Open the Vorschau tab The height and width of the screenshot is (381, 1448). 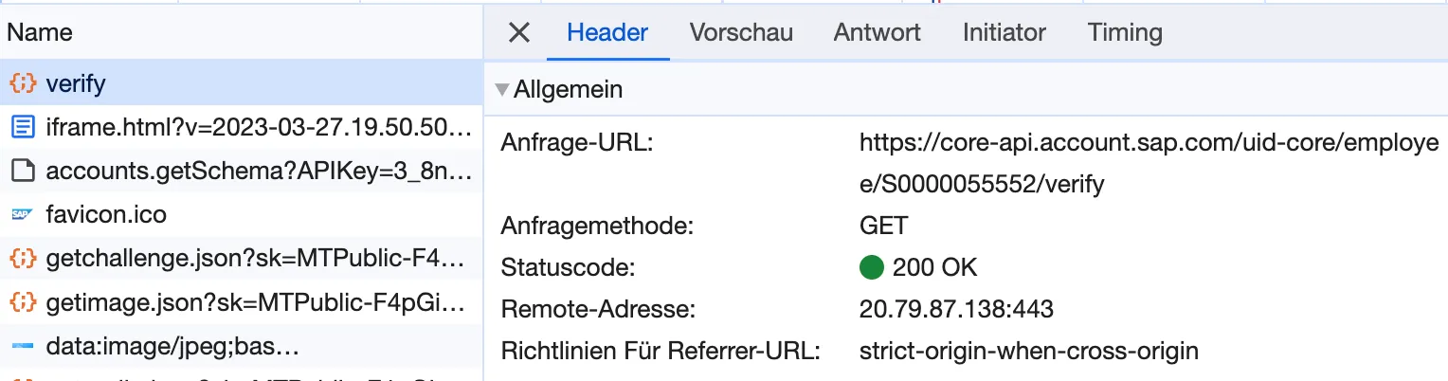click(x=741, y=33)
